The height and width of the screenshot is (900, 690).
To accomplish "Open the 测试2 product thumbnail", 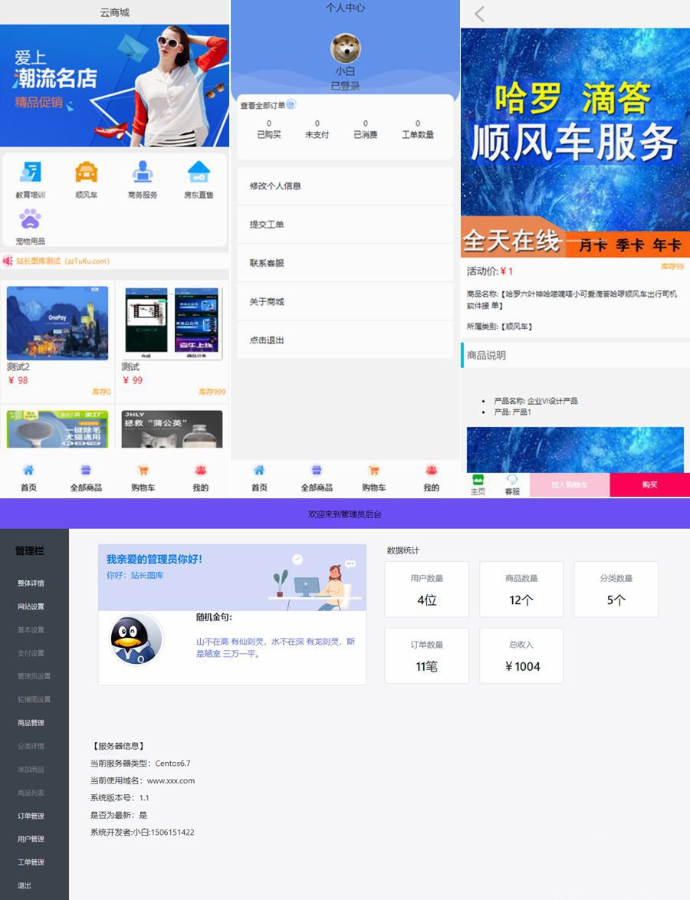I will click(57, 322).
